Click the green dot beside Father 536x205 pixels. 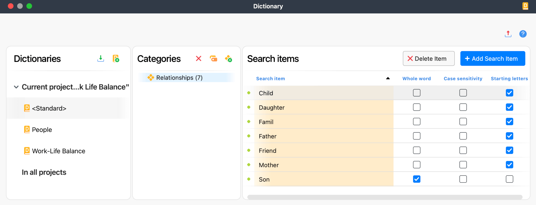coord(249,136)
